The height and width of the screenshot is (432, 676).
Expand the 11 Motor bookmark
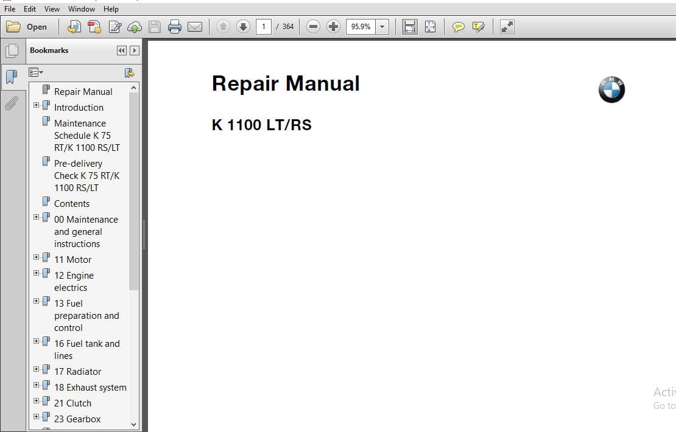[36, 257]
